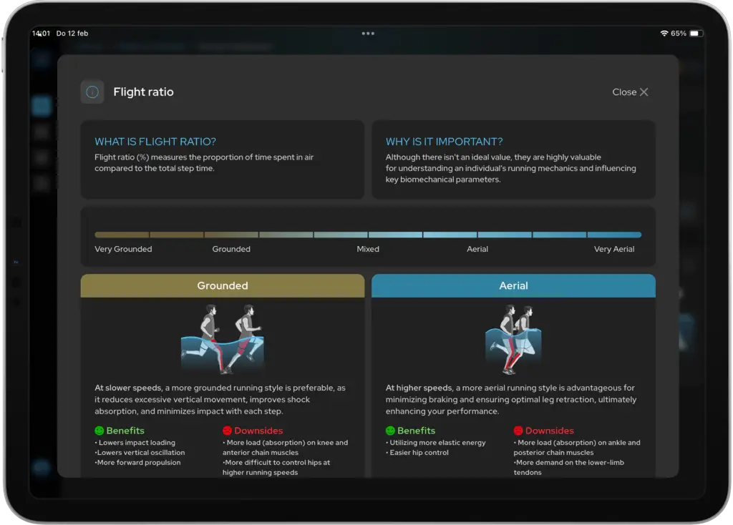Click the WHAT IS FLIGHT RATIO? heading

tap(155, 142)
